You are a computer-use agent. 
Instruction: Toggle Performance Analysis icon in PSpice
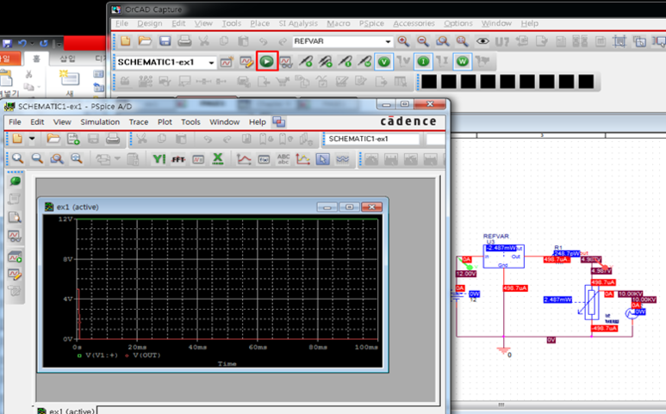coord(198,159)
